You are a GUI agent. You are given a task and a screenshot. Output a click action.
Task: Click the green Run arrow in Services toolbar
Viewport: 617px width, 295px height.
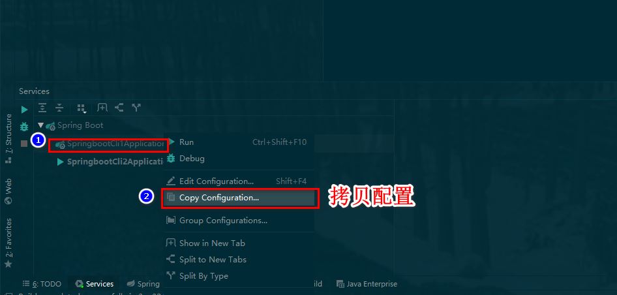tap(24, 110)
